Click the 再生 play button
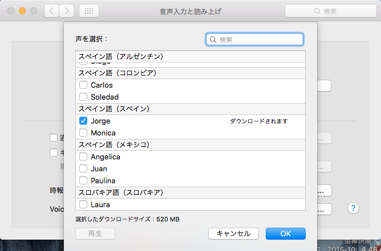The width and height of the screenshot is (381, 251). click(95, 233)
